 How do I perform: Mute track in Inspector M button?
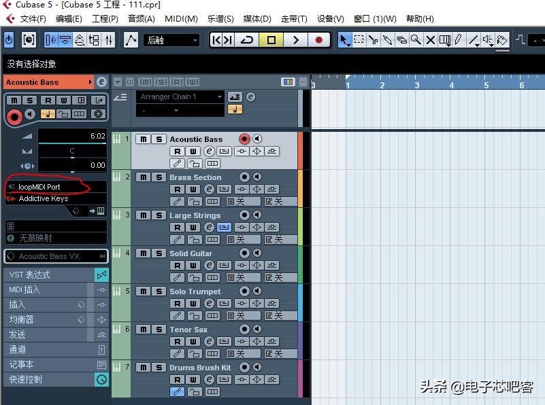14,101
